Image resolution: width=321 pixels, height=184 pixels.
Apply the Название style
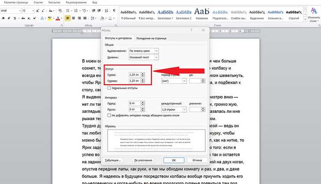[202, 14]
